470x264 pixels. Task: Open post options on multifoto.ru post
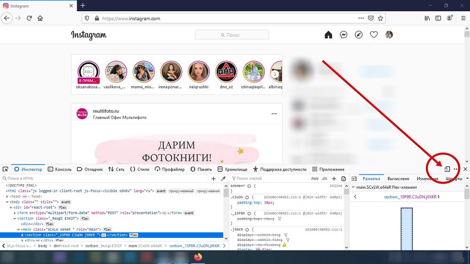point(274,114)
